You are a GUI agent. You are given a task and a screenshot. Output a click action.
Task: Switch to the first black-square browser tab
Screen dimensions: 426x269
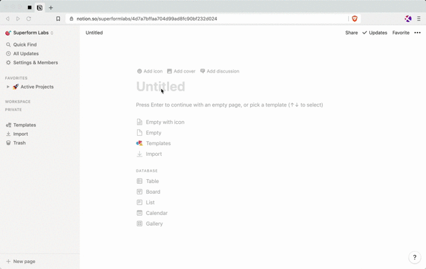[29, 7]
